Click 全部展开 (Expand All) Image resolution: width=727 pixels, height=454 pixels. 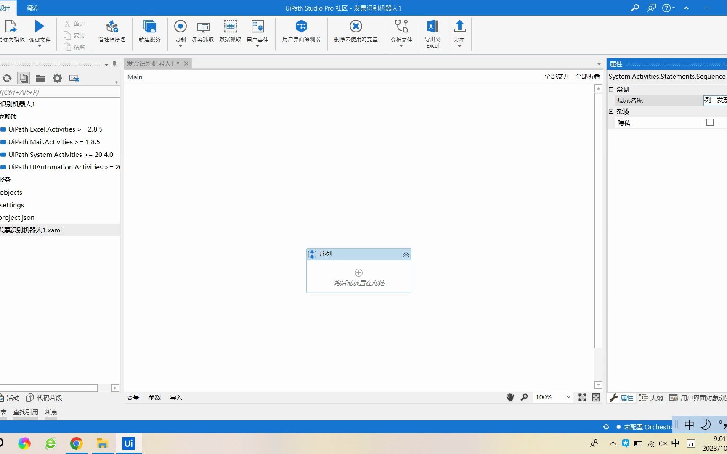557,76
